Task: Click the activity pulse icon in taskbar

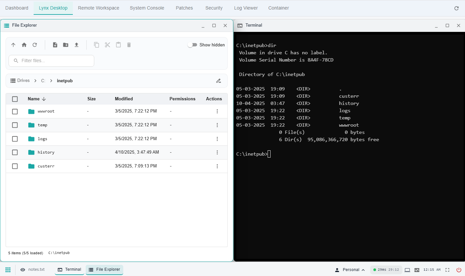Action: click(417, 270)
